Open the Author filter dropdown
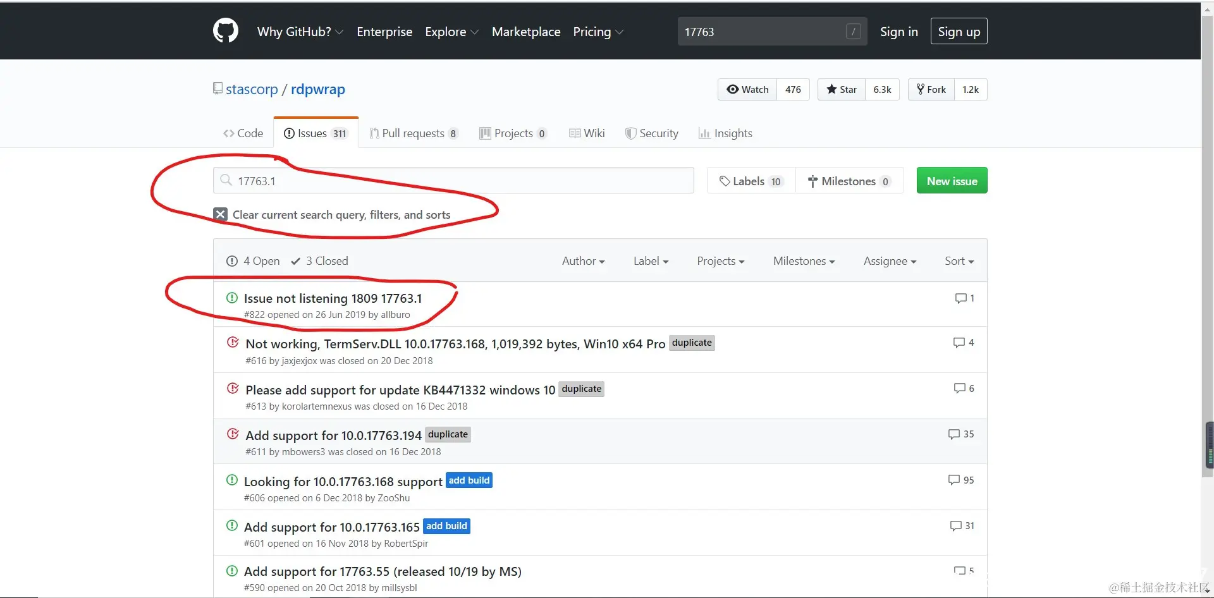1214x598 pixels. tap(584, 261)
